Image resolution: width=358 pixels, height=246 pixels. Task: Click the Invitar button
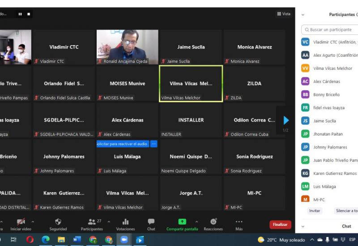pyautogui.click(x=315, y=211)
